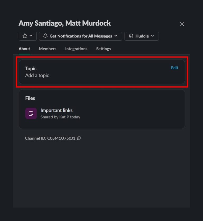203x221 pixels.
Task: Expand the Huddle options chevron
Action: tap(152, 36)
